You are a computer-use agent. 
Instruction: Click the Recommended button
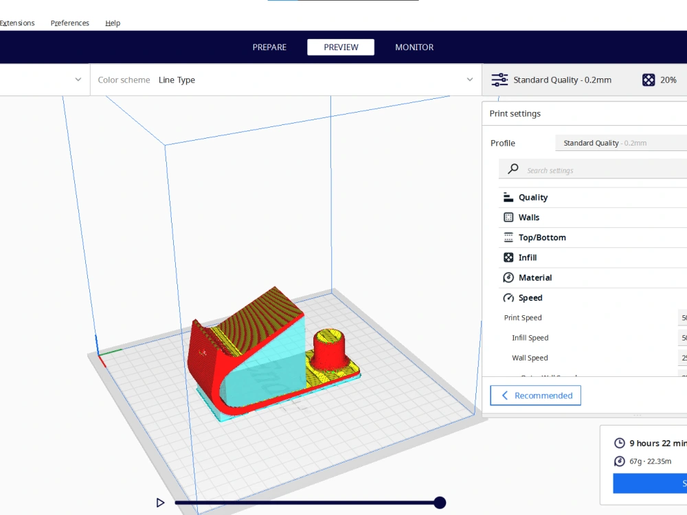535,396
